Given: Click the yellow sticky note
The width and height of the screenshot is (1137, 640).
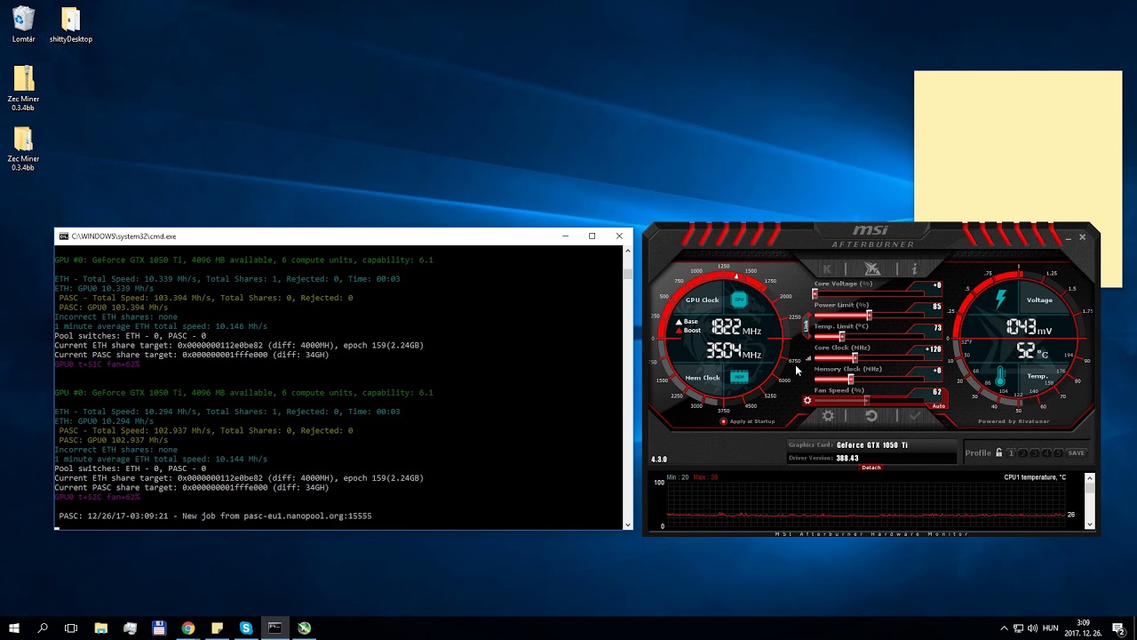Looking at the screenshot, I should 1018,147.
